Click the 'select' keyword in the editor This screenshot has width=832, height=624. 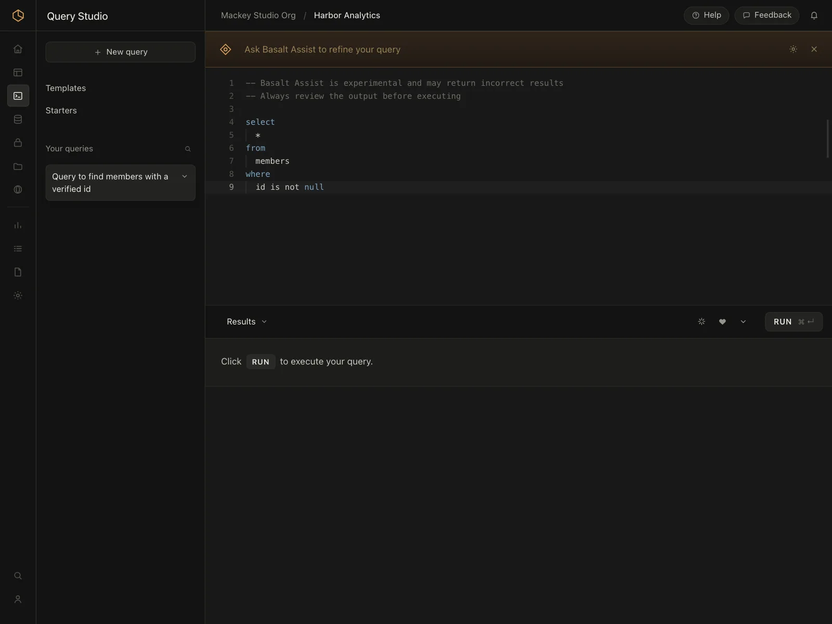pyautogui.click(x=260, y=122)
